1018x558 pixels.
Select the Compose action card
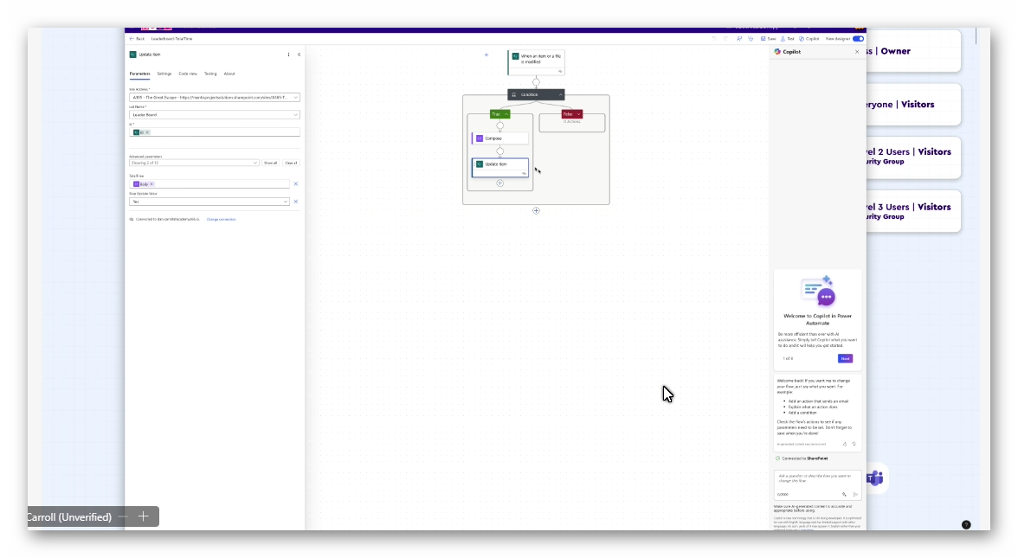500,138
